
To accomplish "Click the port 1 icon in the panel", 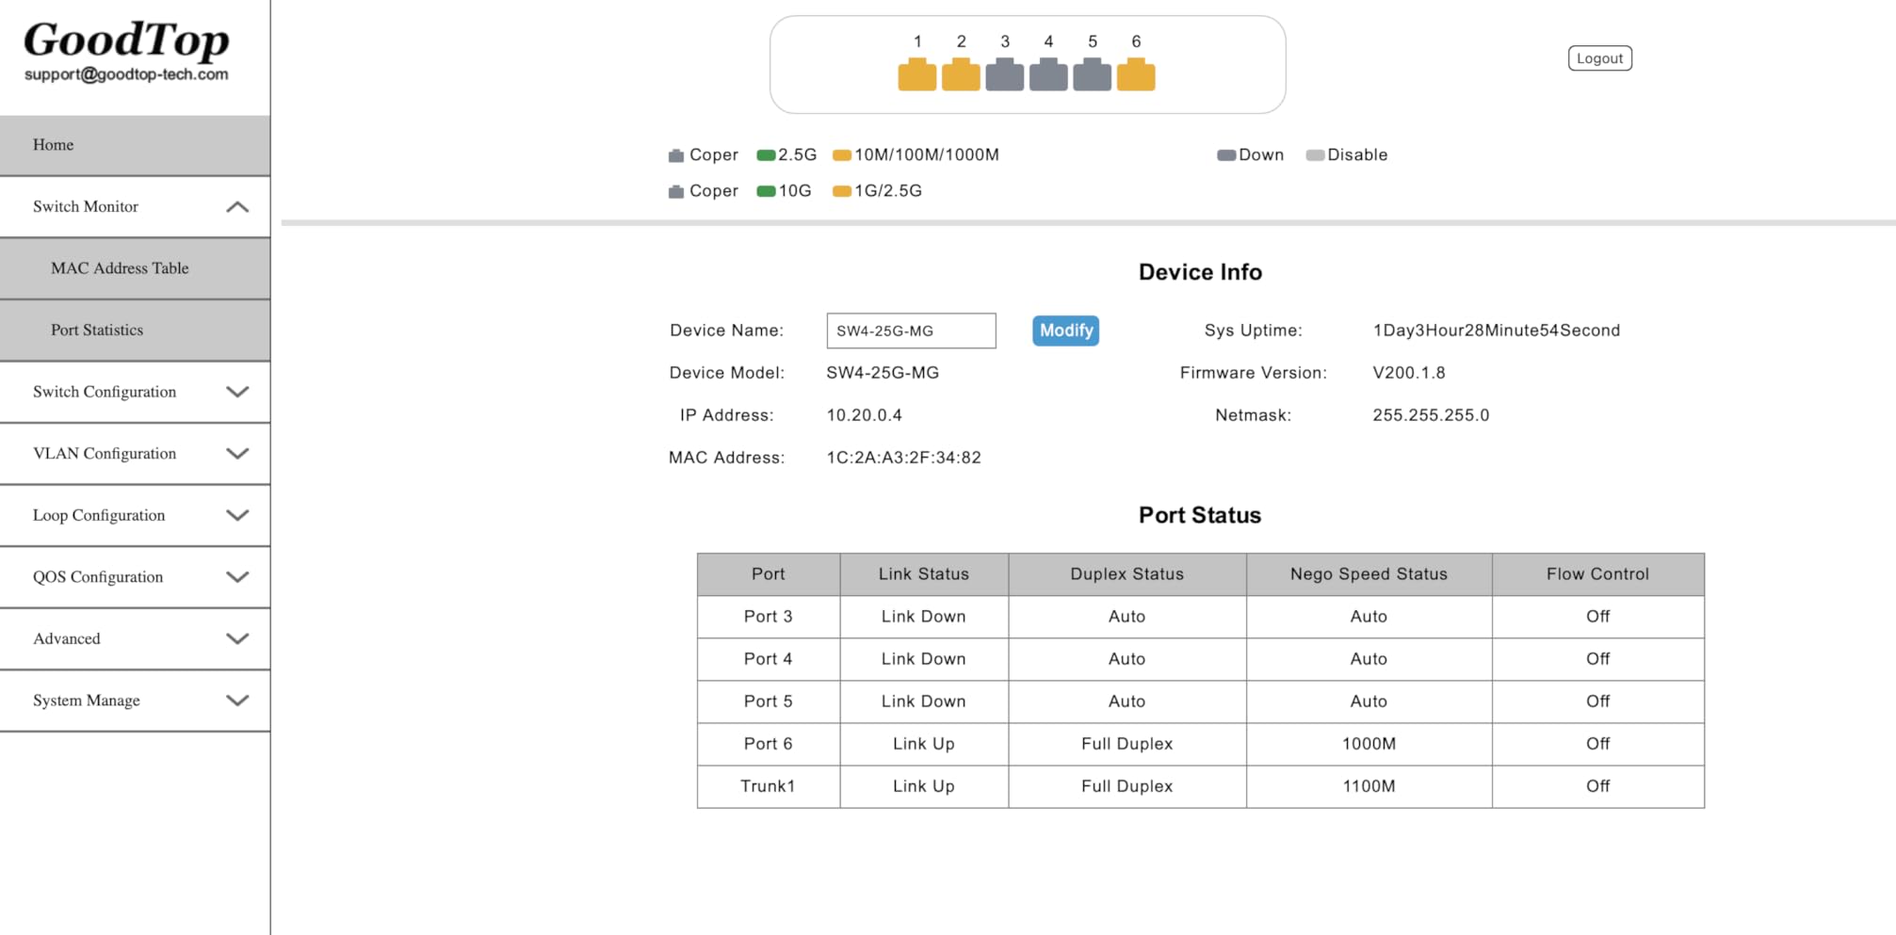I will 916,74.
